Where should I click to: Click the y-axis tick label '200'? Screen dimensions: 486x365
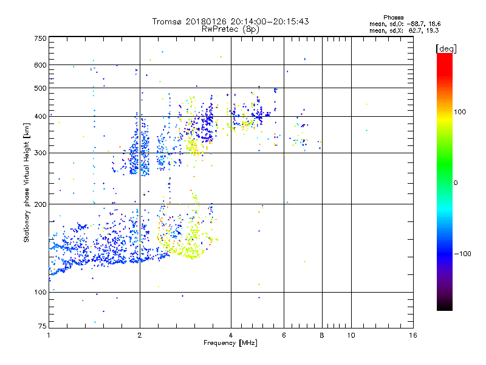point(41,204)
